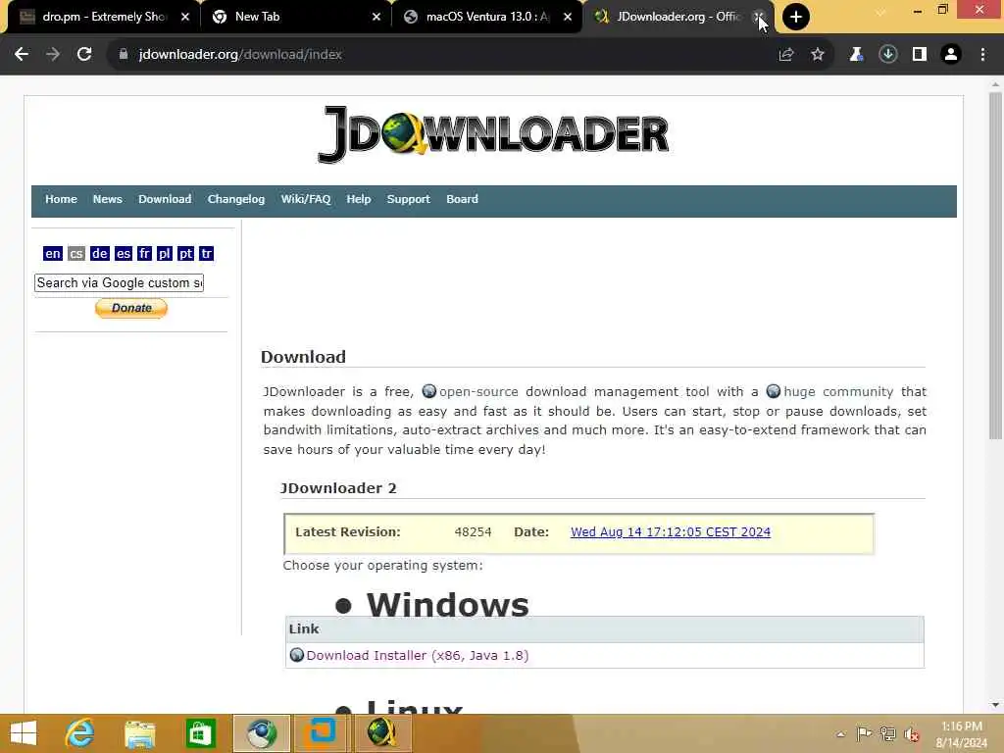Follow the huge community link
The image size is (1004, 753).
[x=838, y=391]
